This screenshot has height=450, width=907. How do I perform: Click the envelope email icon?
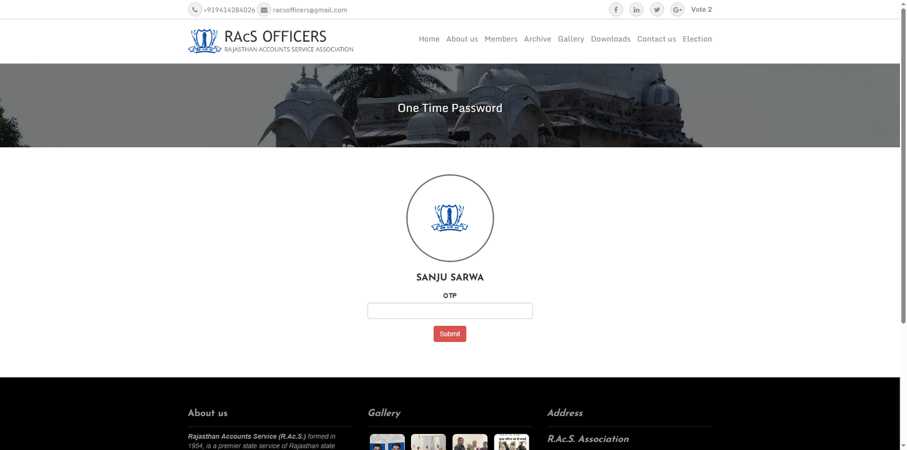[264, 10]
